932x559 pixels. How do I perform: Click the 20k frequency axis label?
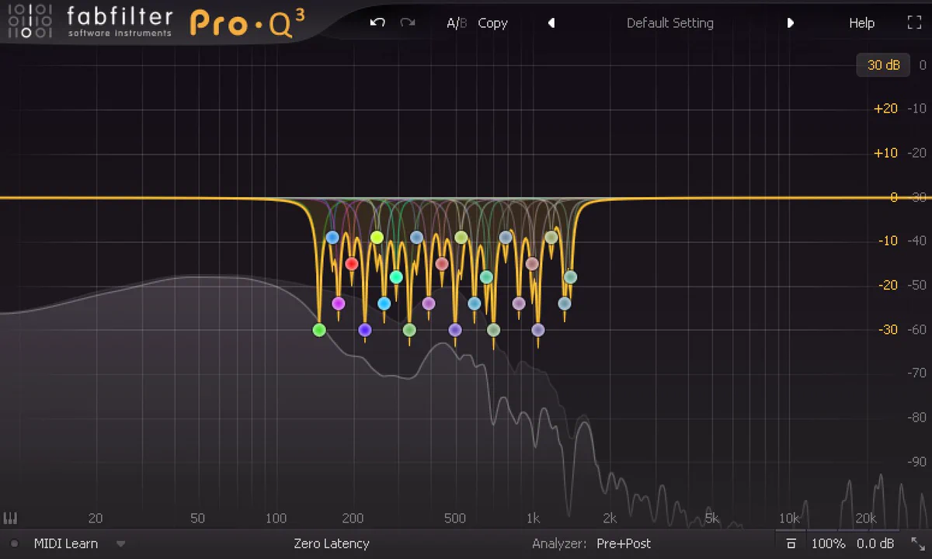coord(866,518)
